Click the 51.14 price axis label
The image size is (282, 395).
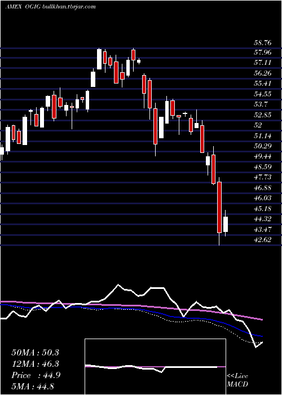(262, 136)
